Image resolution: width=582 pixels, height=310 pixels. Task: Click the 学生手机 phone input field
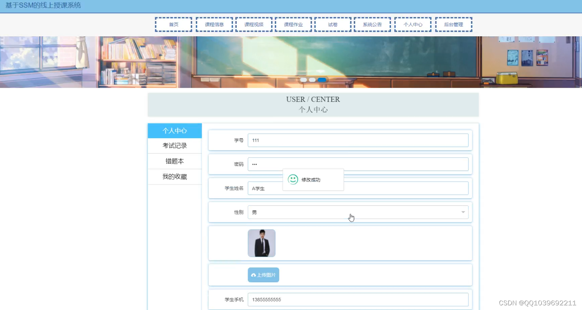[x=358, y=299]
